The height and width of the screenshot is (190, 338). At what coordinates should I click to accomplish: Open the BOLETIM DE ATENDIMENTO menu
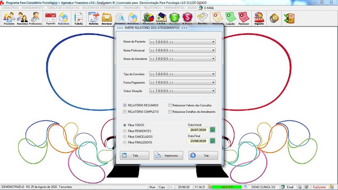pyautogui.click(x=101, y=8)
